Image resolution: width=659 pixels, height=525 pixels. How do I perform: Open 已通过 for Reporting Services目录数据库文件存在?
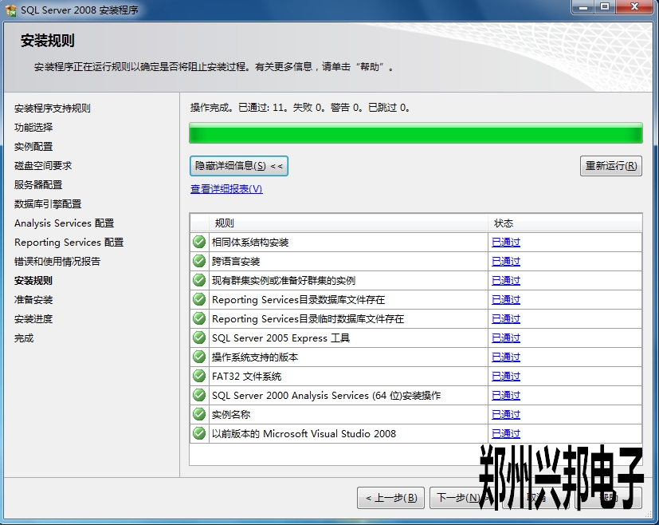pyautogui.click(x=506, y=299)
